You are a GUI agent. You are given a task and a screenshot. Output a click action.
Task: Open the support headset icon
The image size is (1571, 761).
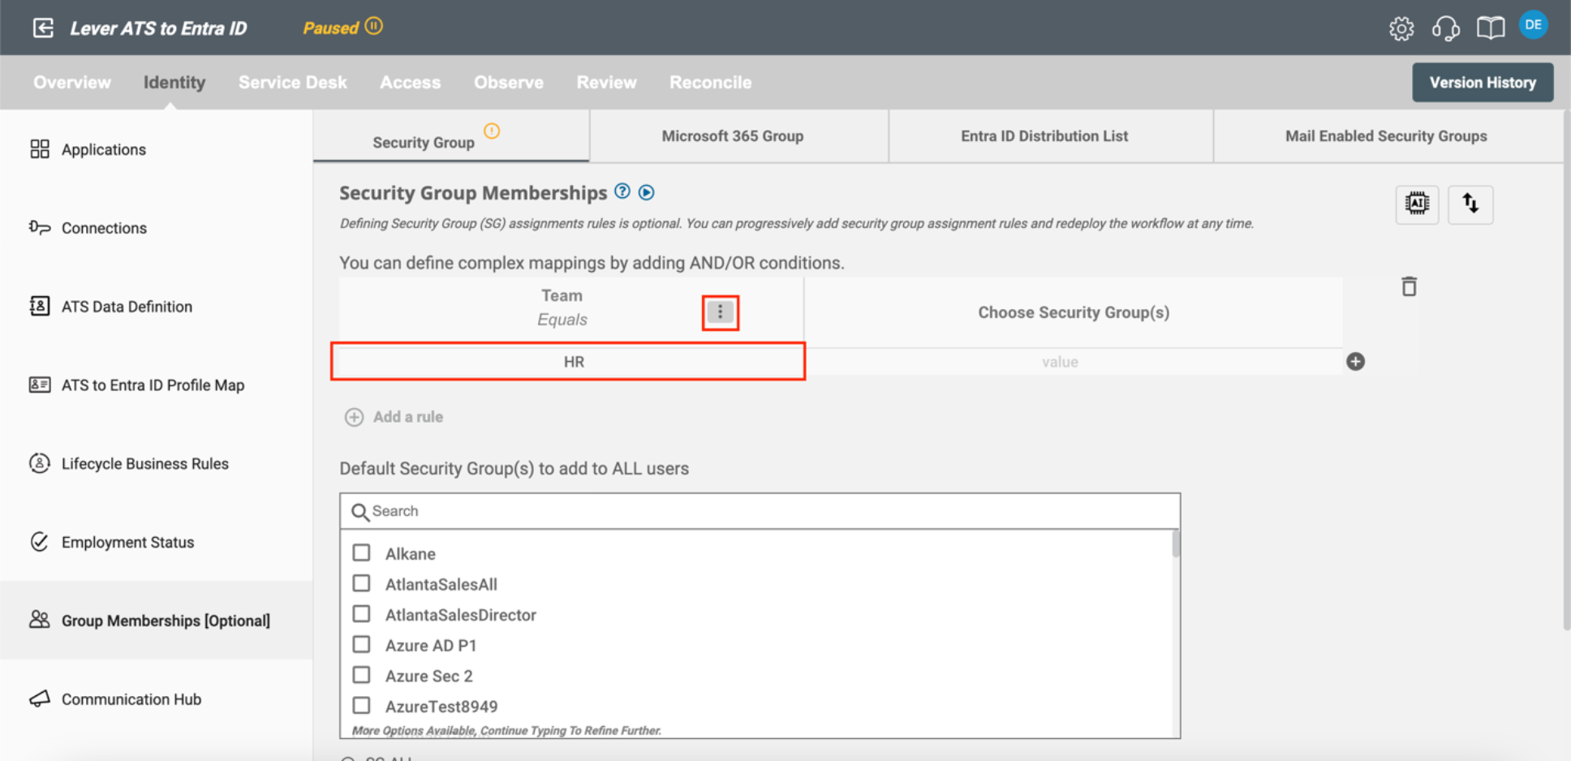tap(1445, 28)
